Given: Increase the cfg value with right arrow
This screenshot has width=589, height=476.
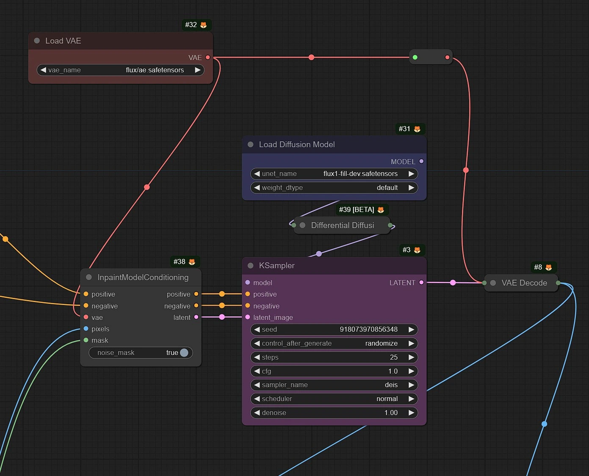Looking at the screenshot, I should [411, 371].
